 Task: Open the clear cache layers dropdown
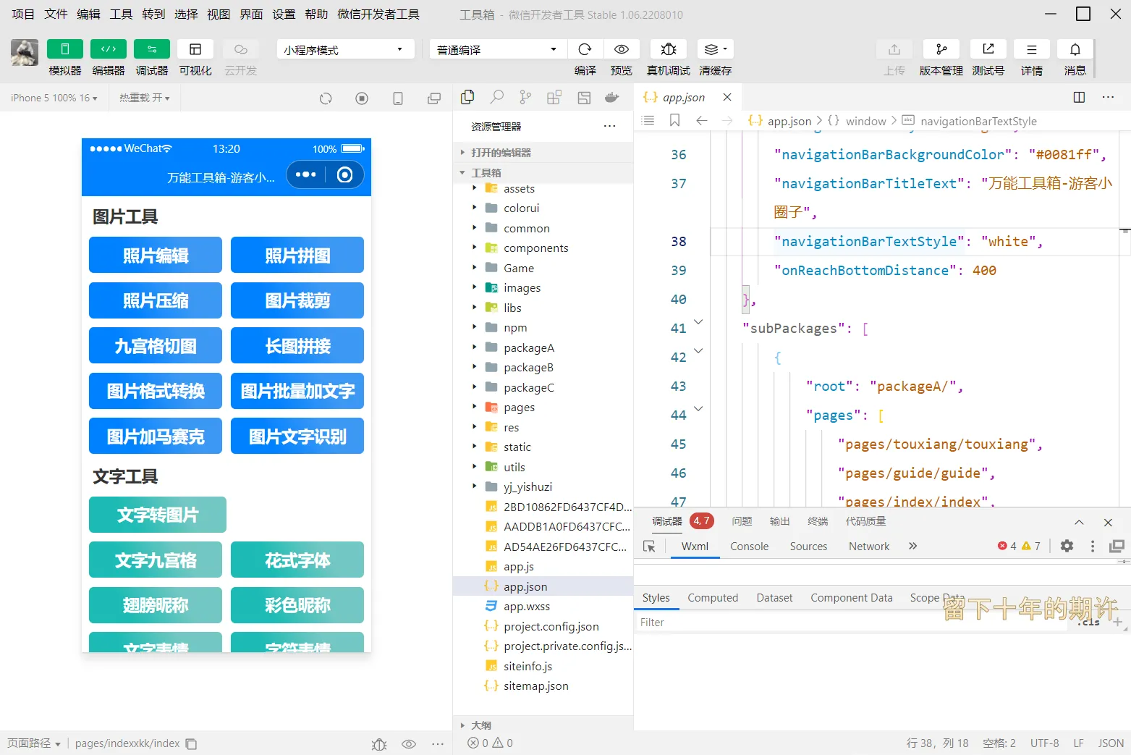tap(716, 49)
